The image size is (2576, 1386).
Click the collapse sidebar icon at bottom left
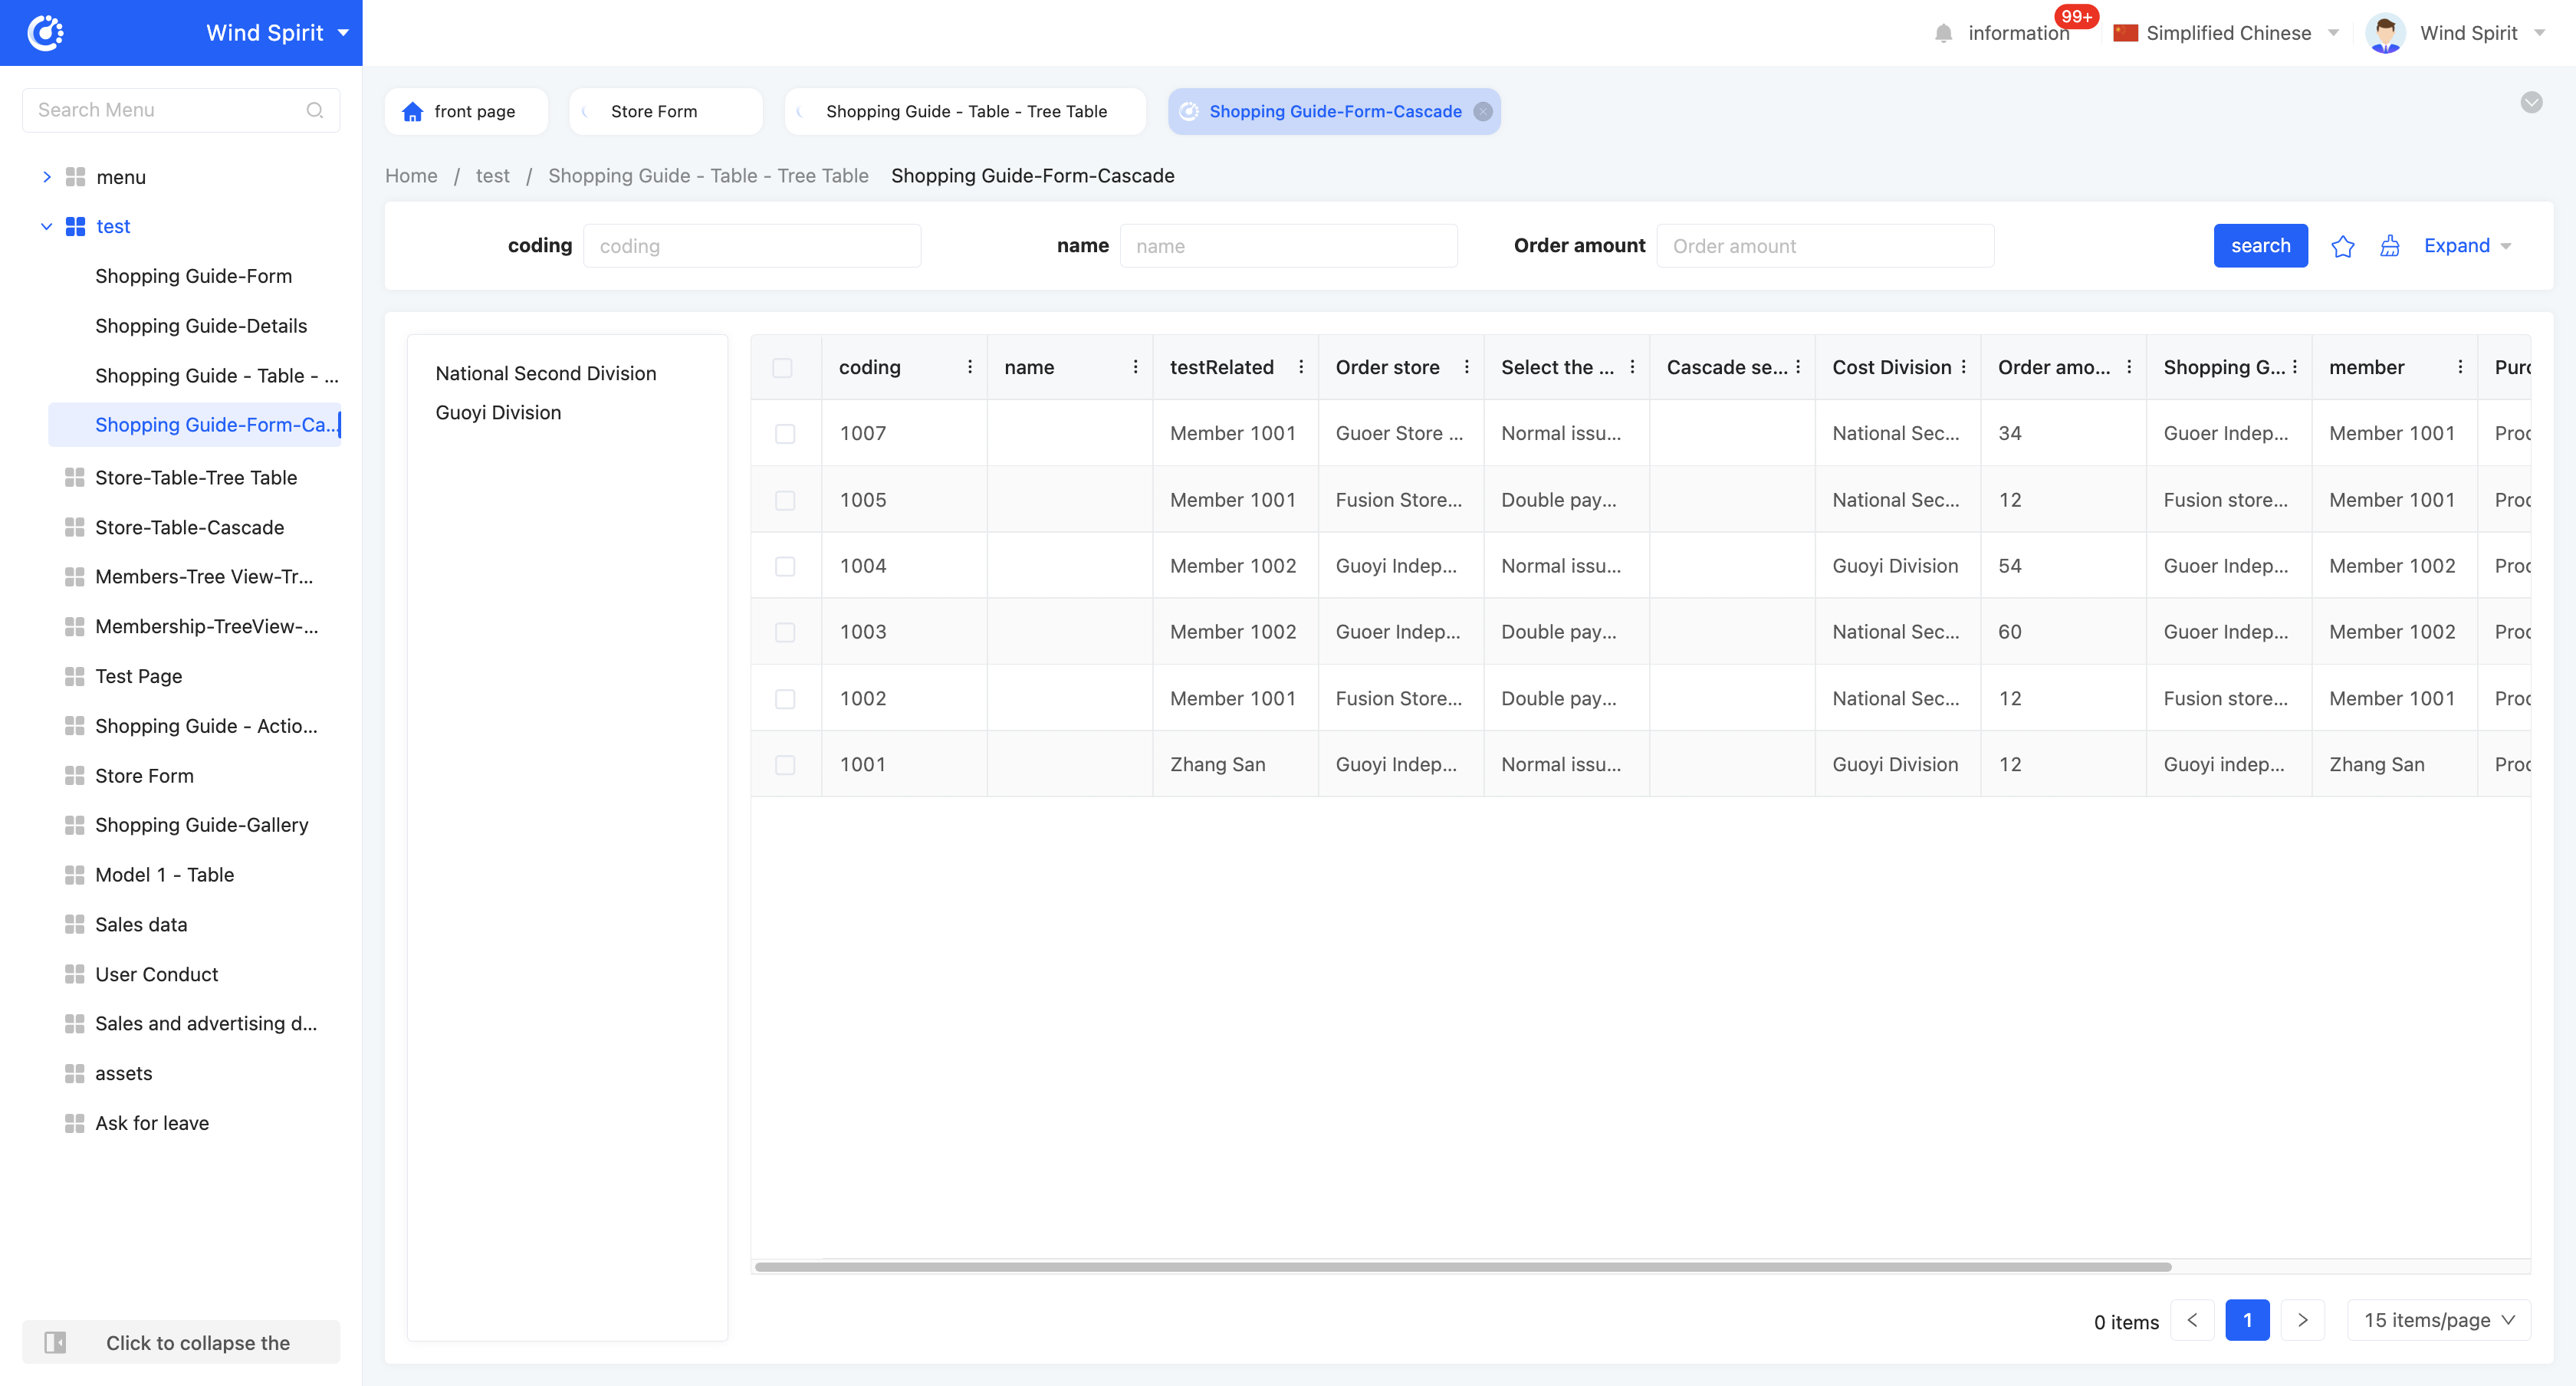click(57, 1342)
